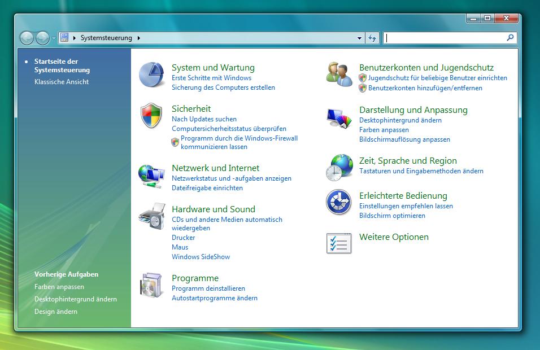Open the Drucker link

click(183, 238)
